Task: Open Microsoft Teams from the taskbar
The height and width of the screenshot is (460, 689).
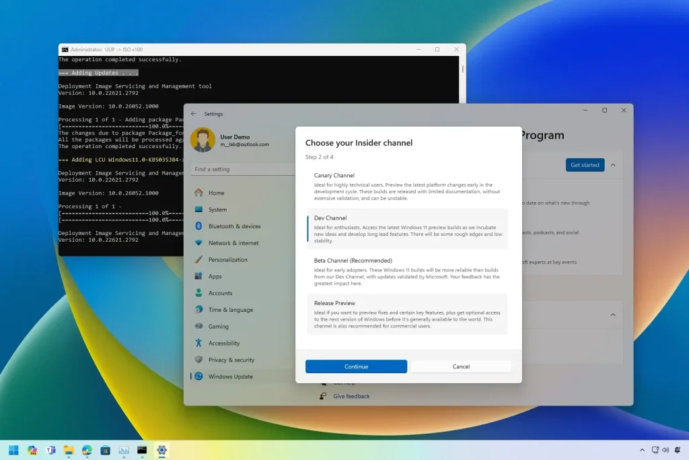Action: tap(50, 450)
